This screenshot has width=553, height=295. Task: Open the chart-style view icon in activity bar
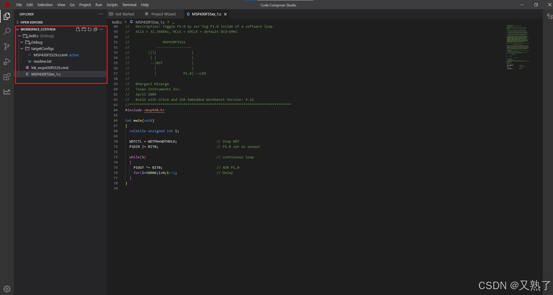point(7,92)
